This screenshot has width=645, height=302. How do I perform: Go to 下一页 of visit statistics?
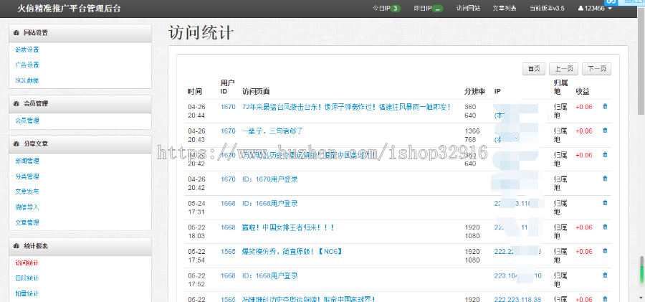pos(596,69)
